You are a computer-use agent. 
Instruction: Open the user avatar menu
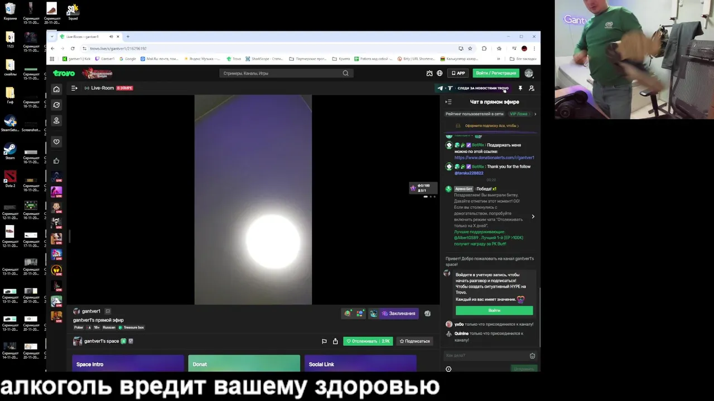[528, 73]
